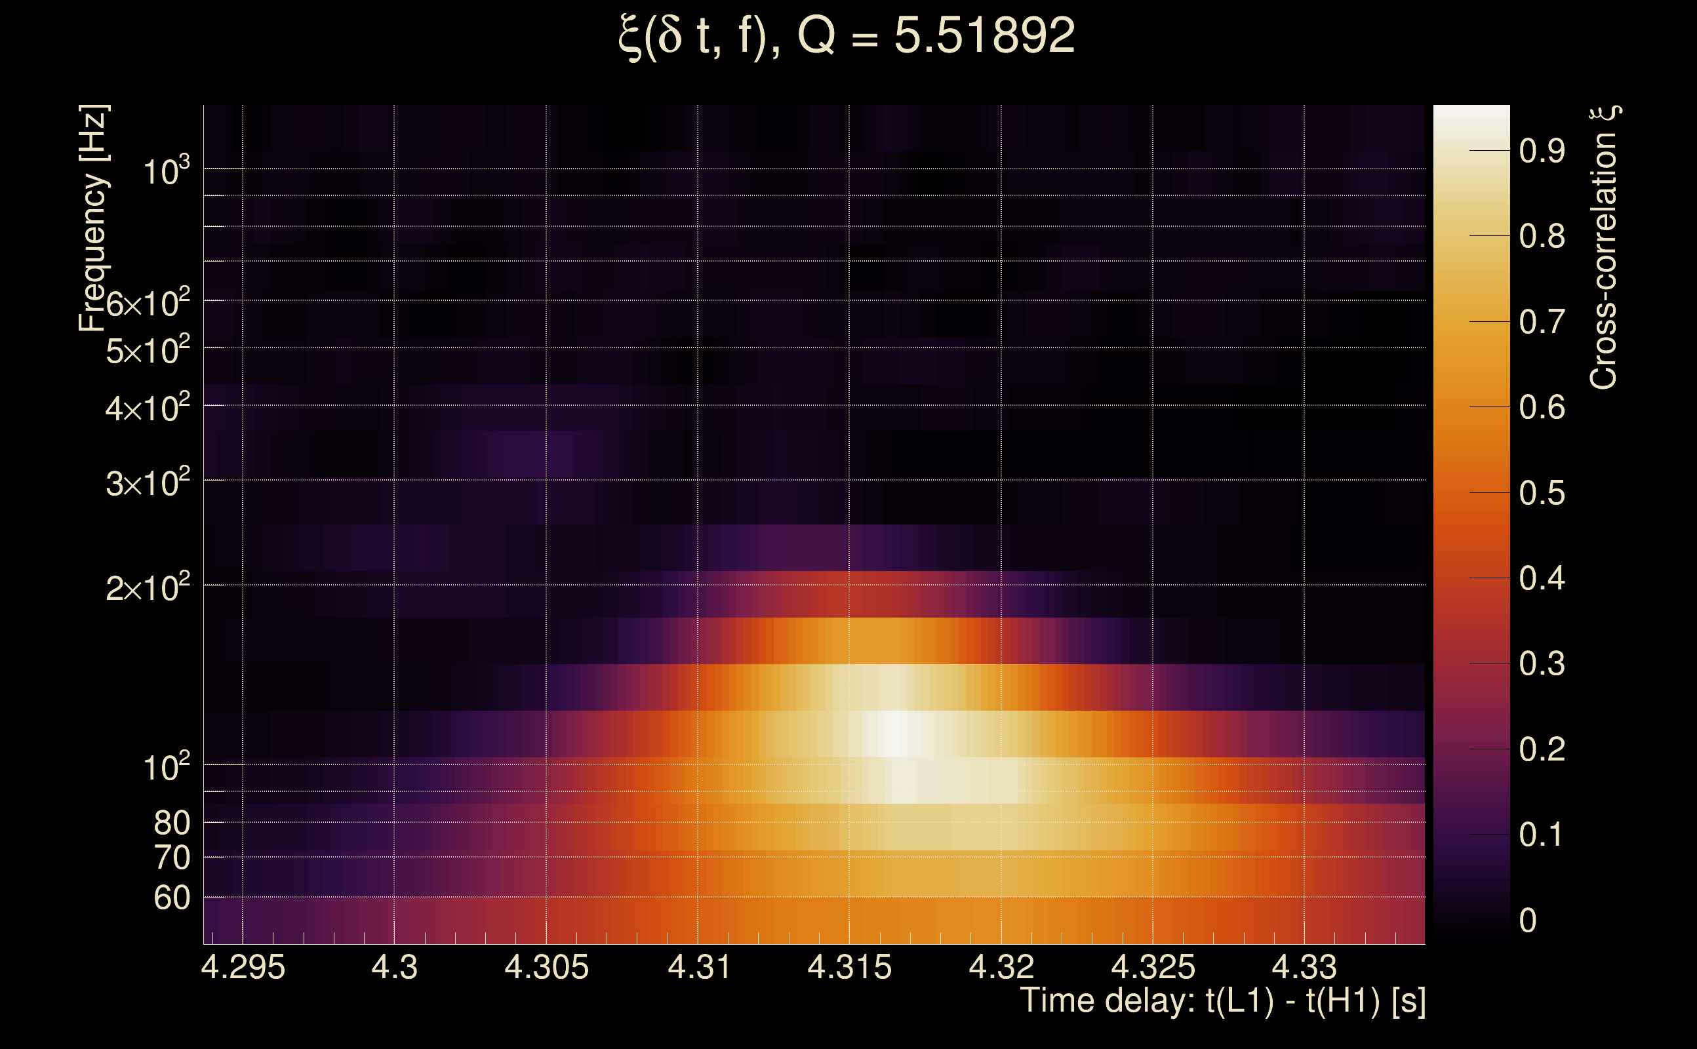Click the Frequency [Hz] axis title
This screenshot has width=1697, height=1049.
coord(93,218)
